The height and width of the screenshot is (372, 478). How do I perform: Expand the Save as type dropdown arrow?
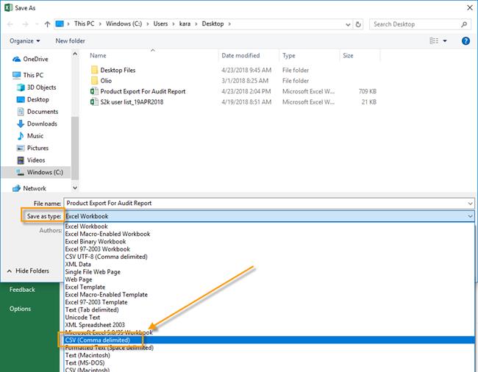pos(469,216)
